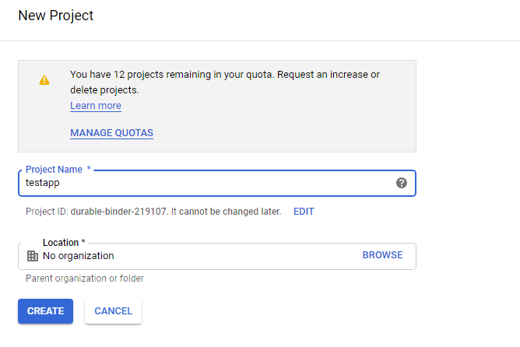Edit the project ID via EDIT

click(304, 212)
